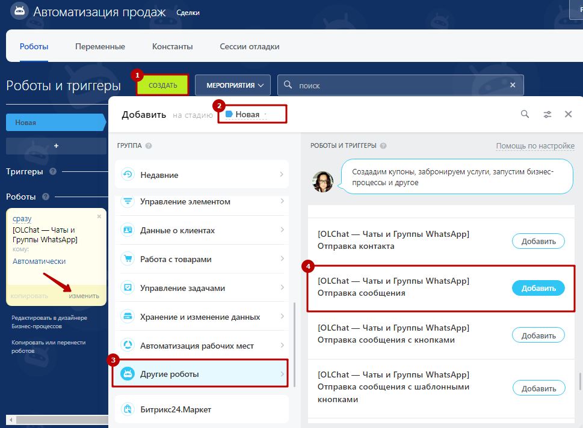
Task: Expand the Управление задачами group
Action: click(202, 288)
